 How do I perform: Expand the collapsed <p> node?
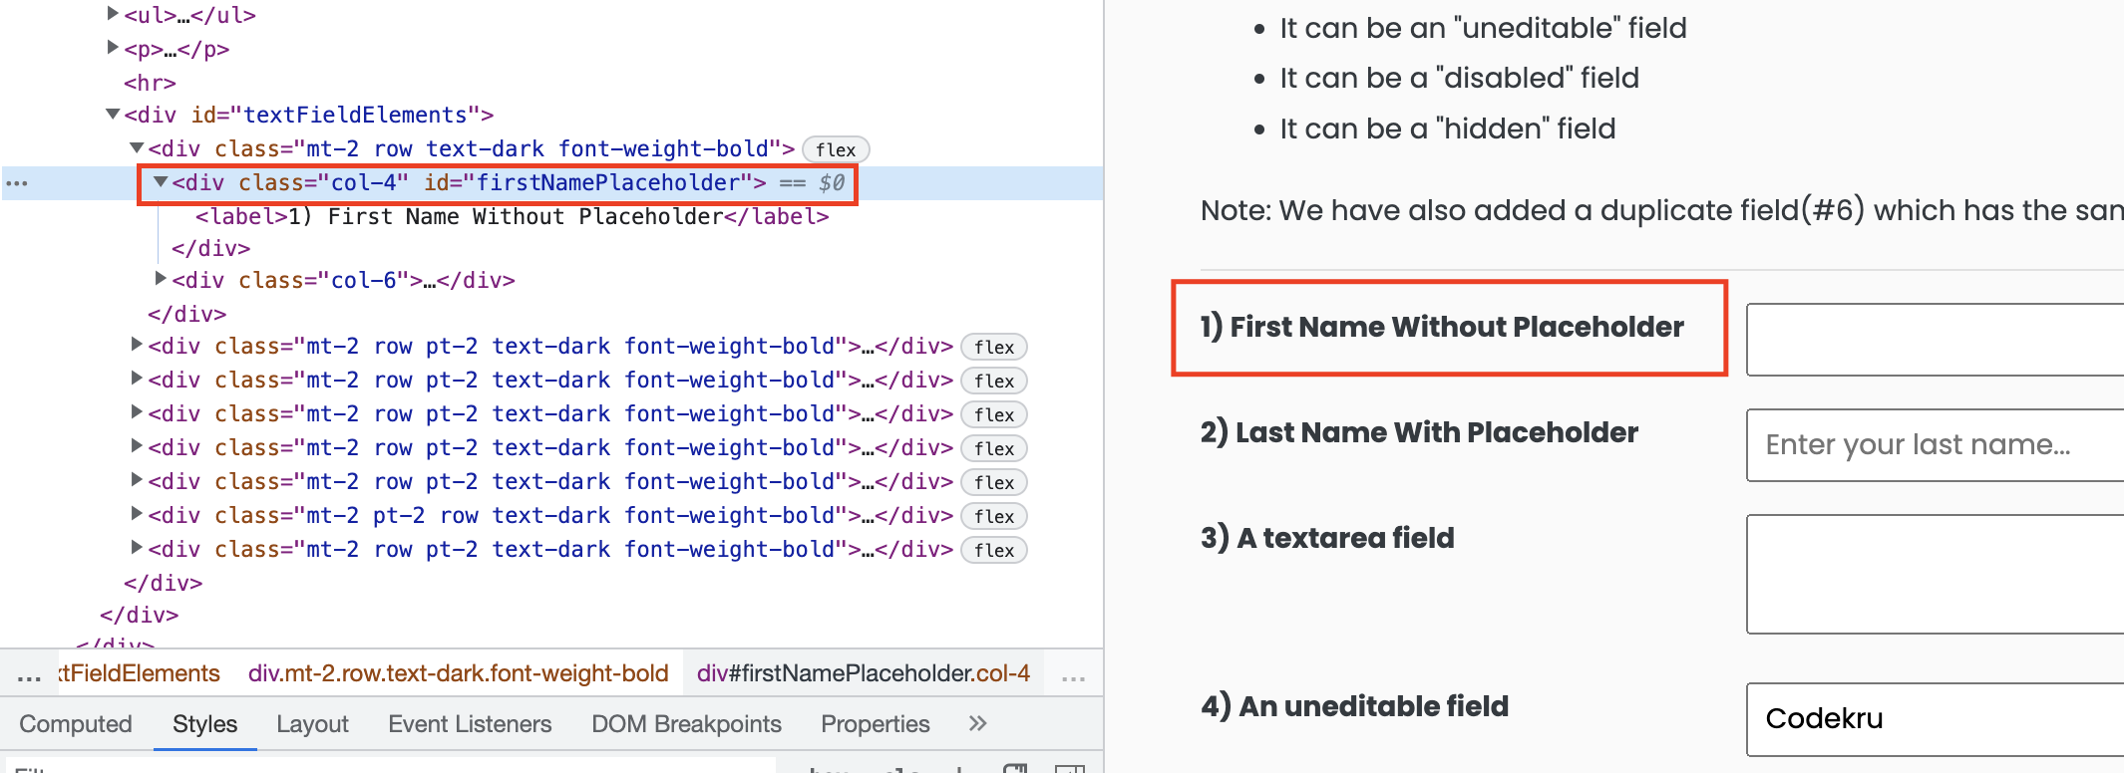click(x=111, y=46)
